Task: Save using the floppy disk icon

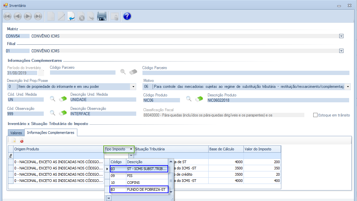Action: (x=102, y=16)
